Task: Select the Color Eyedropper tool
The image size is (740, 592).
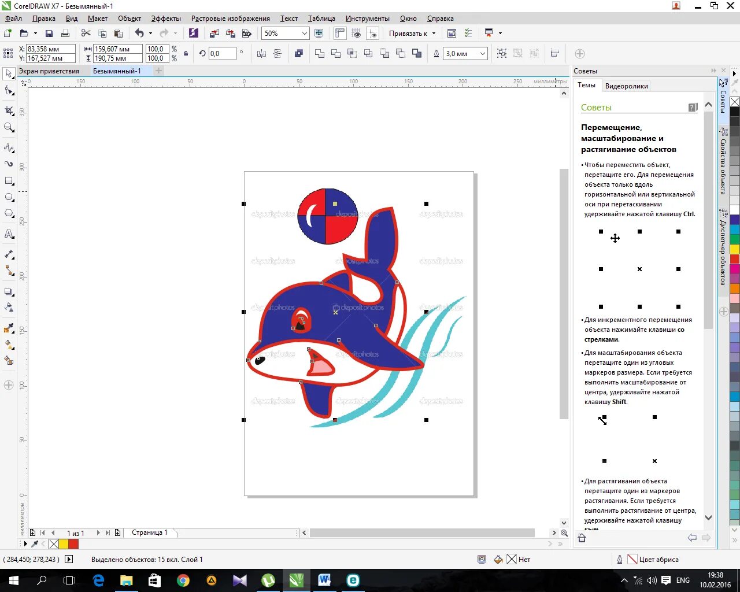Action: [x=9, y=328]
